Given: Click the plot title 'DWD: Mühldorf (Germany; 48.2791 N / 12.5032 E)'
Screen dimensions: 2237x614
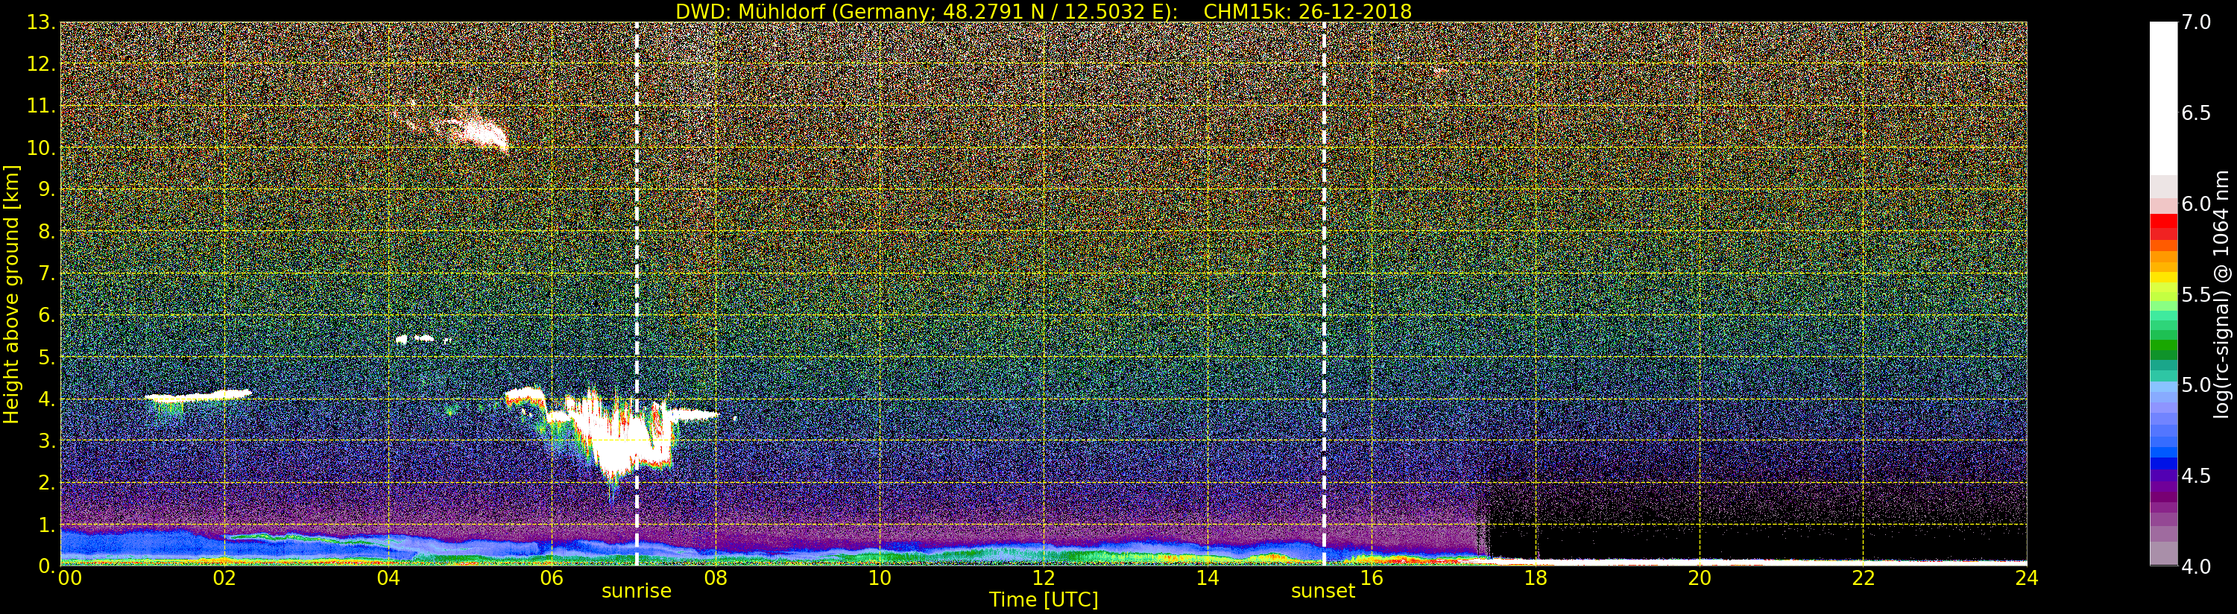Looking at the screenshot, I should pyautogui.click(x=927, y=11).
